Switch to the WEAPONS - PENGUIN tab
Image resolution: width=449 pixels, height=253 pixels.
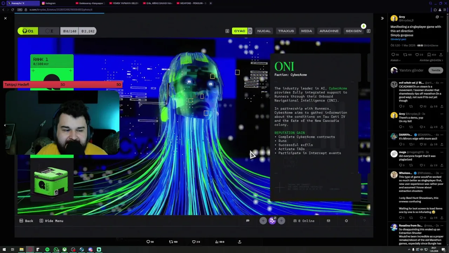tap(191, 3)
